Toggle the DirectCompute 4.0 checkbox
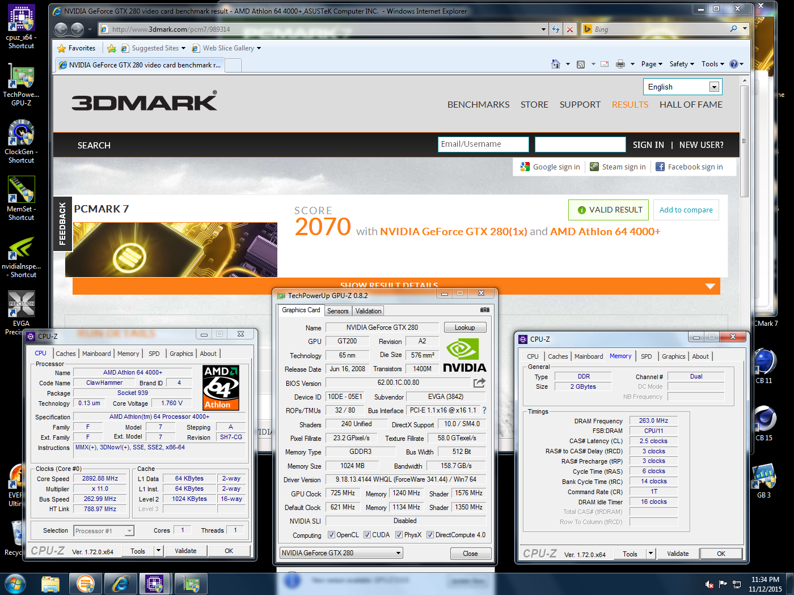This screenshot has width=794, height=595. click(430, 535)
